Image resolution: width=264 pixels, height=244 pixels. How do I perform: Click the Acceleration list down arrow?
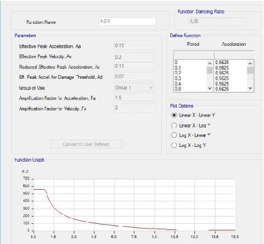pyautogui.click(x=251, y=88)
